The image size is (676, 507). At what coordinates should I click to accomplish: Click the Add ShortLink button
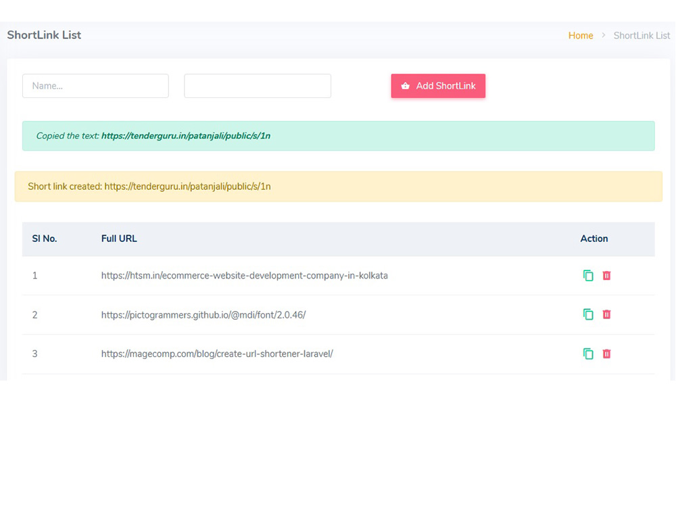click(x=438, y=86)
